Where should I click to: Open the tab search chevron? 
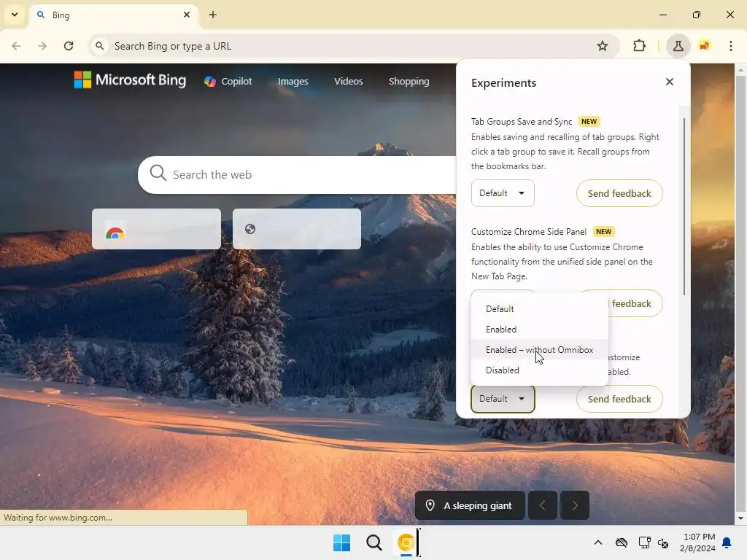(x=15, y=15)
